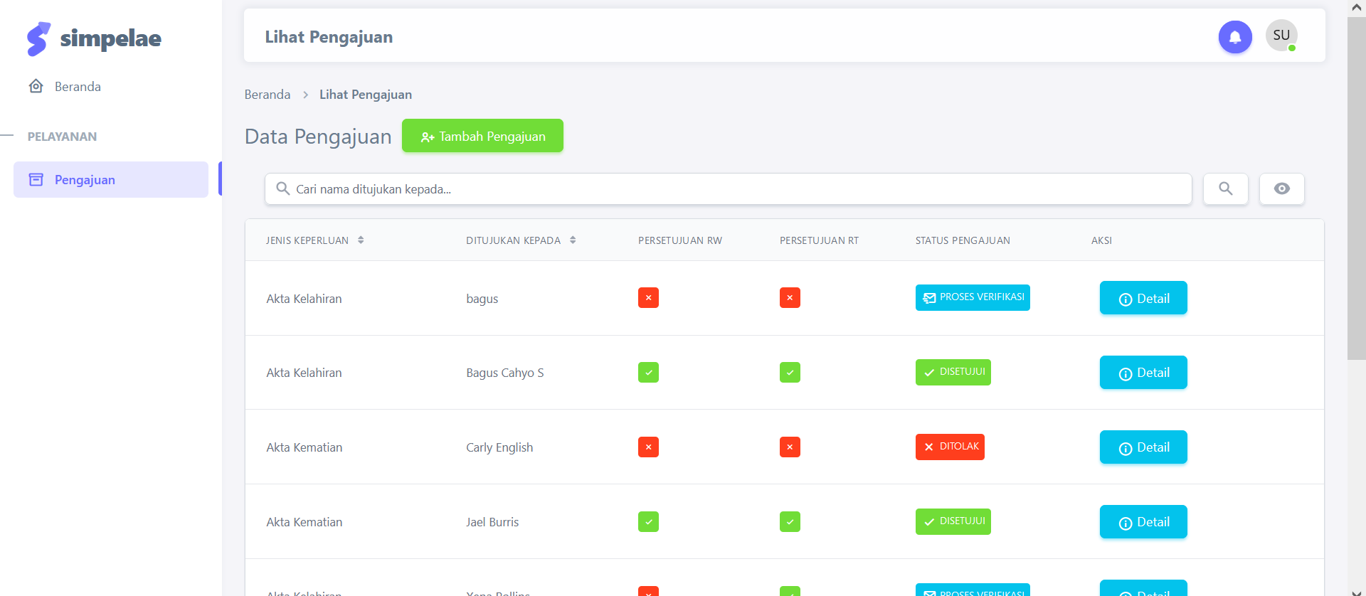Sort by Ditujukan Kepada column
This screenshot has width=1366, height=596.
pyautogui.click(x=573, y=240)
